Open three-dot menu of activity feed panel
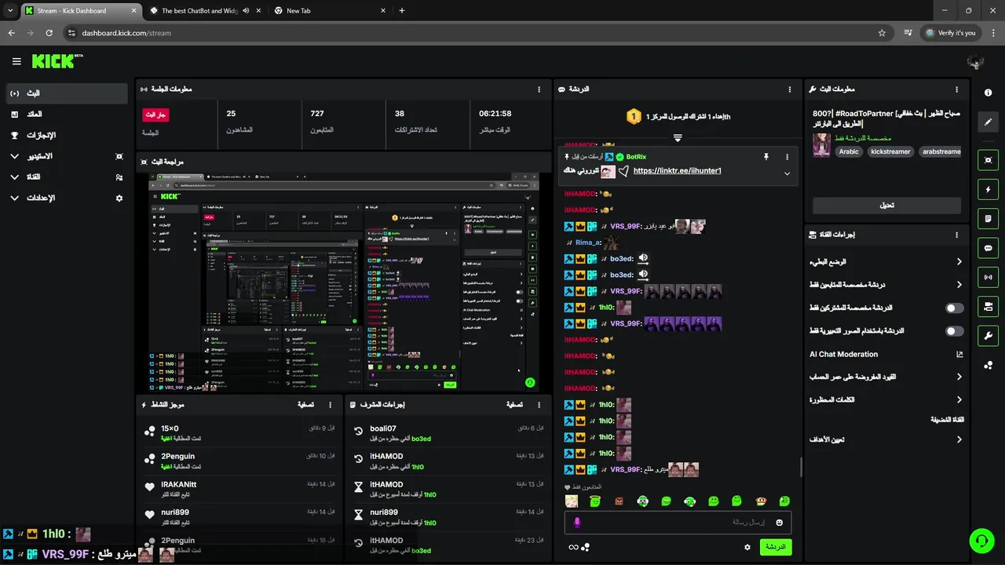Screen dimensions: 1005x565 click(330, 405)
